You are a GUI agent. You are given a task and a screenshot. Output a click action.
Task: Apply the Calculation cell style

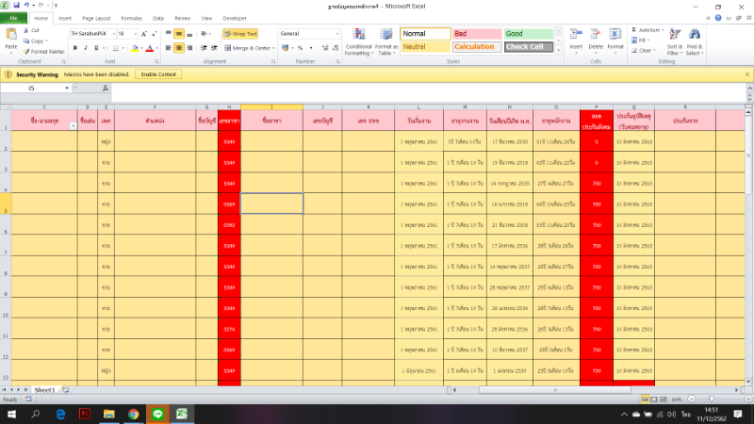point(476,47)
